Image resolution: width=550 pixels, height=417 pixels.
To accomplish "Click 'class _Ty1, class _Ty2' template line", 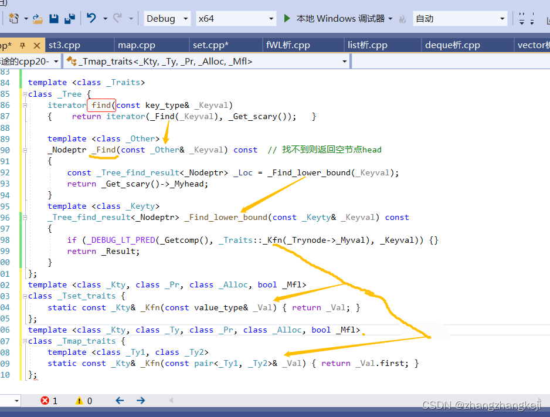I will [x=150, y=352].
